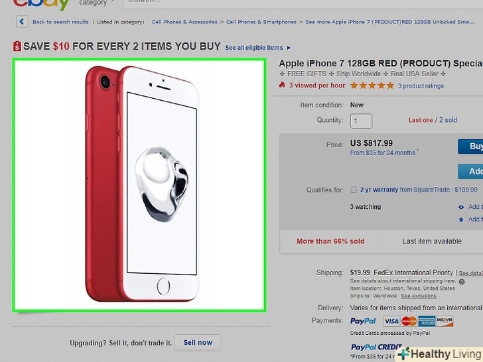
Task: Open Cell Phones & Smartphones breadcrumb
Action: [x=261, y=22]
